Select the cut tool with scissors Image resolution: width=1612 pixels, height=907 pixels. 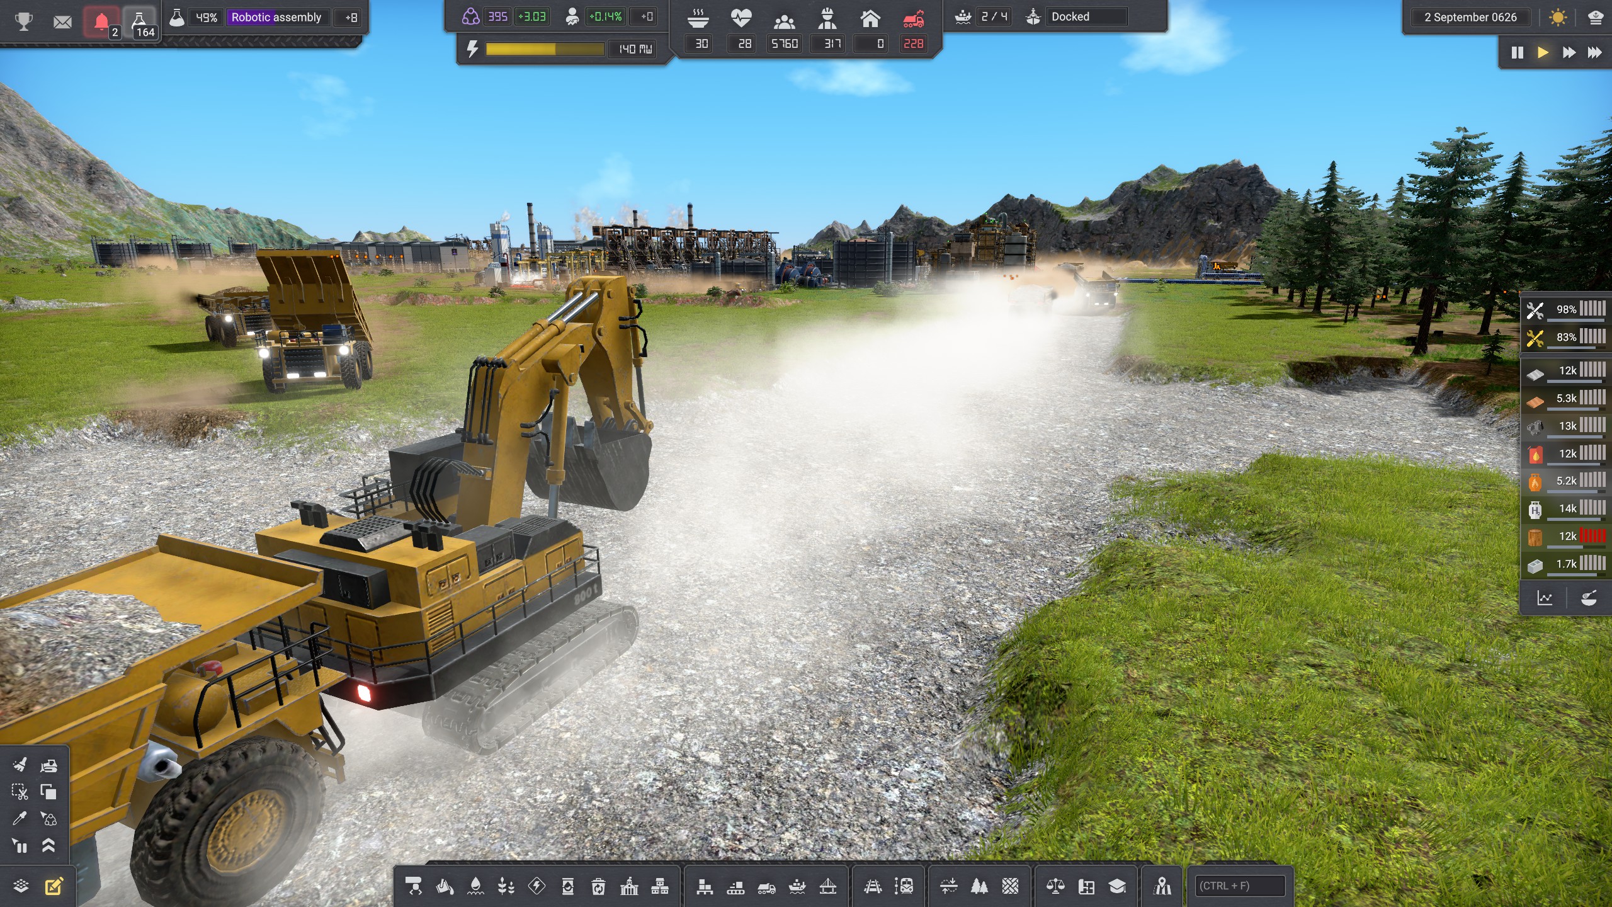tap(20, 792)
